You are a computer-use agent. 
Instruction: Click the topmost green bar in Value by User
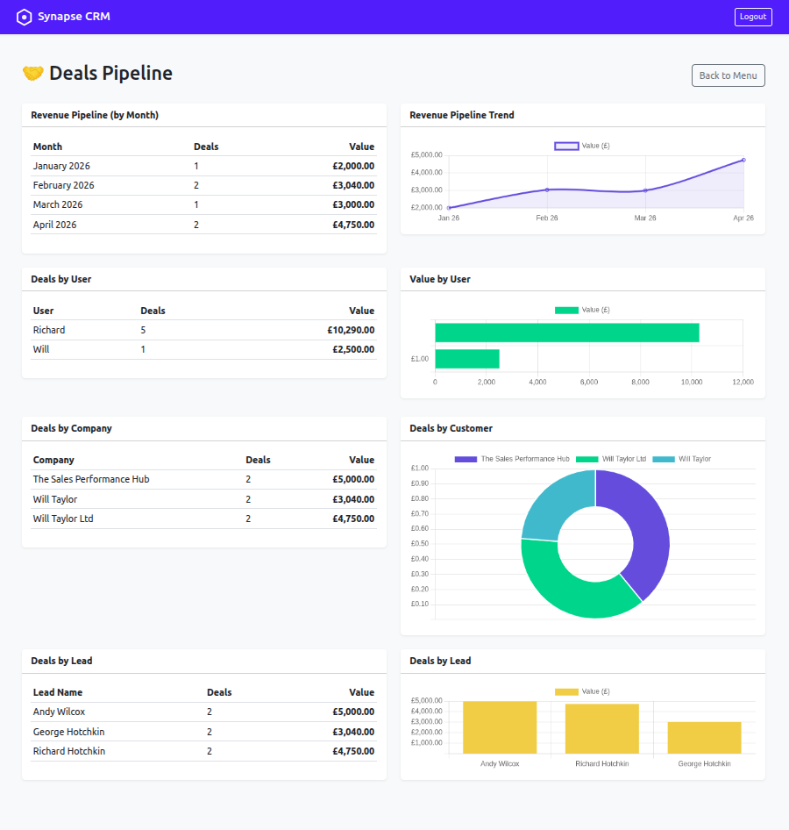565,333
